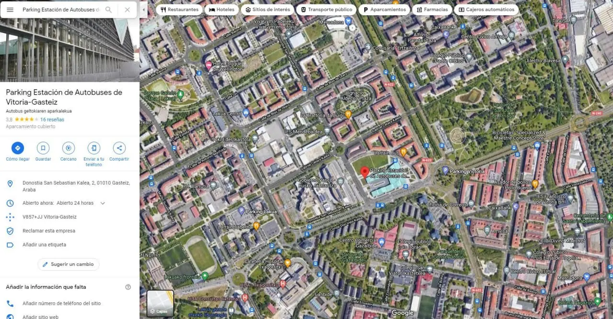Image resolution: width=613 pixels, height=319 pixels.
Task: Click Enviar a tu teléfono icon
Action: click(94, 148)
